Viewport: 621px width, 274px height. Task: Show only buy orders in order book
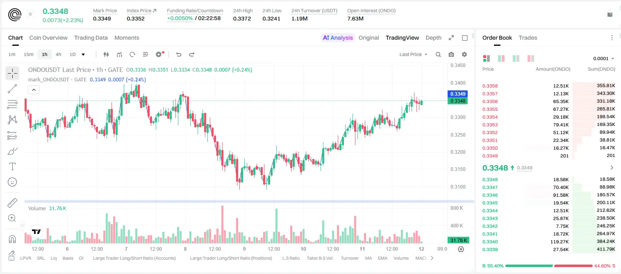tap(516, 58)
